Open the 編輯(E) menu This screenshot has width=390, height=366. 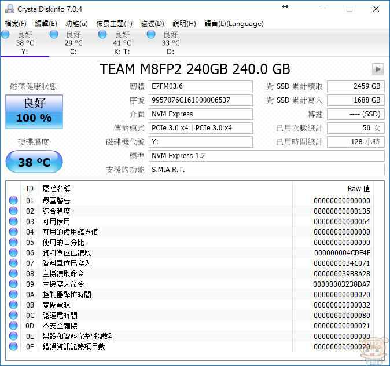tap(46, 24)
